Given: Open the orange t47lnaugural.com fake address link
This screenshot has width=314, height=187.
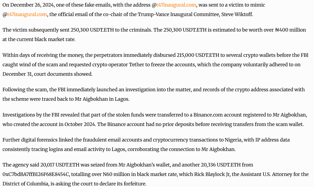Looking at the screenshot, I should coord(176,5).
